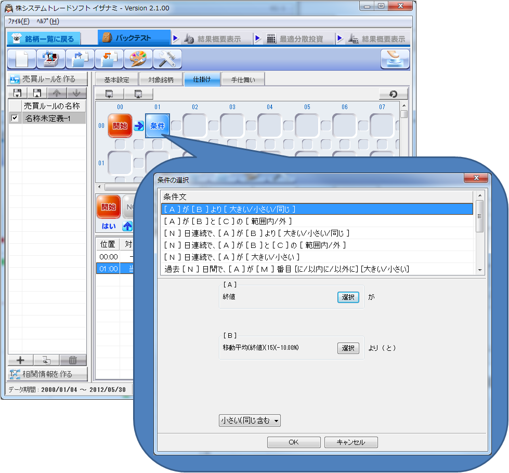Click the 相関情報を作る panel button
Screen dimensions: 509x473
[x=47, y=374]
